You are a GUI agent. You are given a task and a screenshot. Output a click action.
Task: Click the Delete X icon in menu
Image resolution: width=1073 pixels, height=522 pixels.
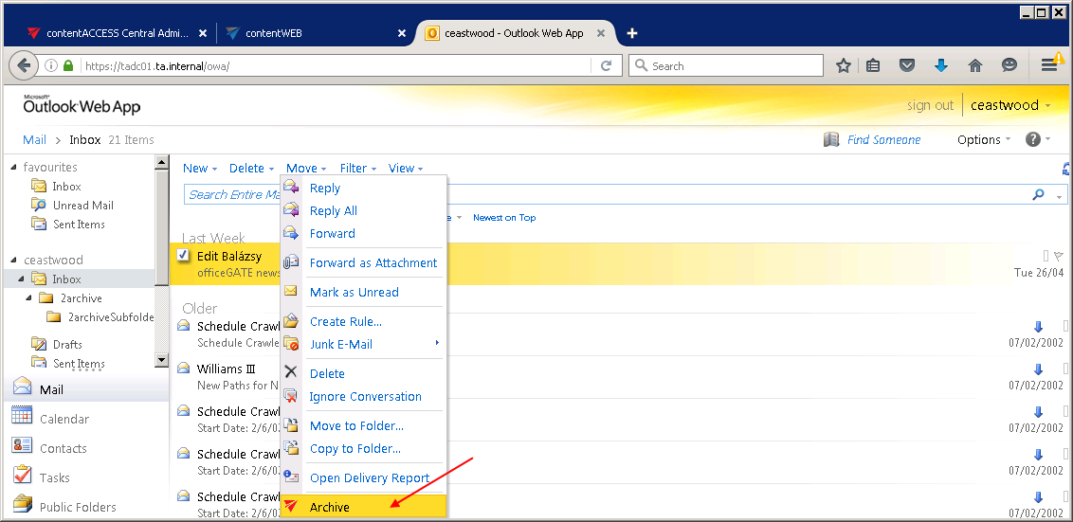[x=291, y=373]
